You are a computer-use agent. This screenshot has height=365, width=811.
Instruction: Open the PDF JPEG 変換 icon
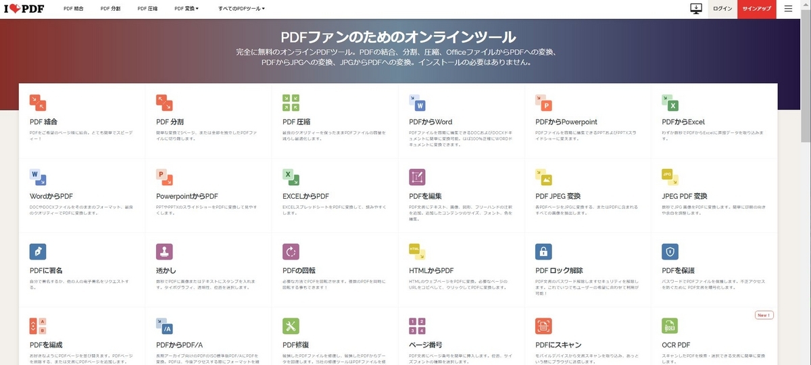pyautogui.click(x=543, y=177)
